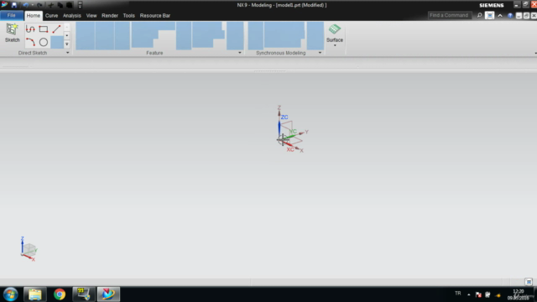Select the Circle sketch tool
This screenshot has height=302, width=537.
pyautogui.click(x=43, y=42)
